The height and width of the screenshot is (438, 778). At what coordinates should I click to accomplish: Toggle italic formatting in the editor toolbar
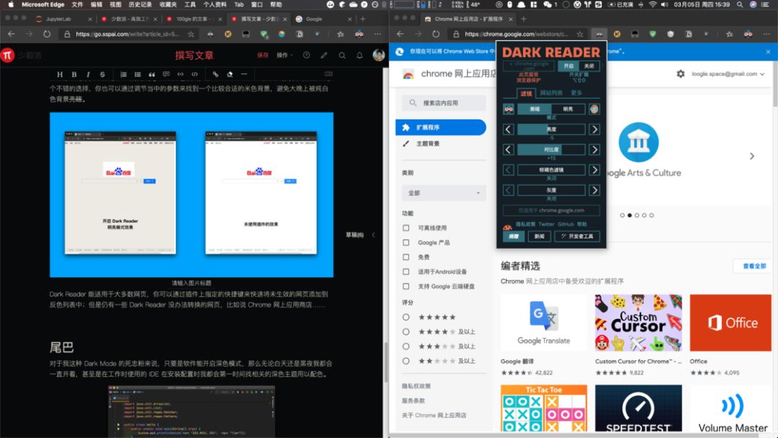[x=88, y=74]
